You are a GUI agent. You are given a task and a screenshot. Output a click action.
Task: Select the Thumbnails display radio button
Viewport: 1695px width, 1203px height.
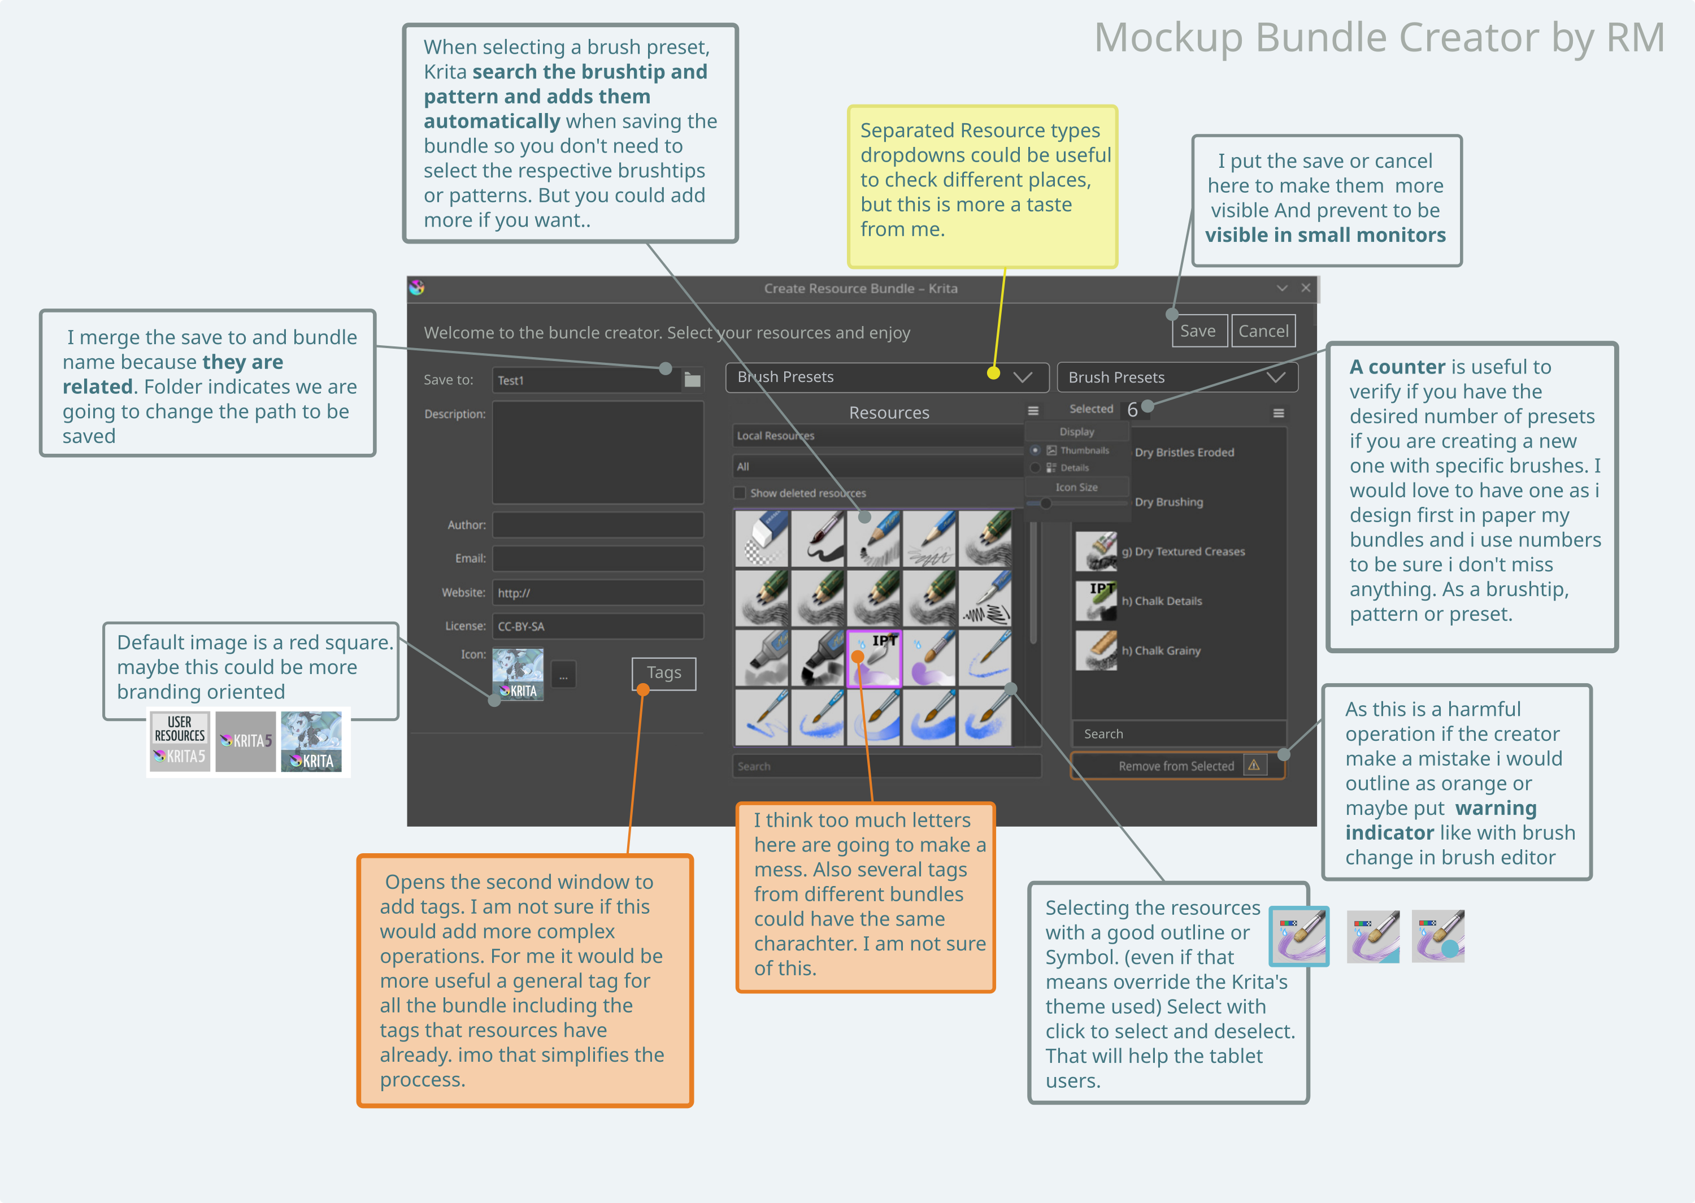point(1035,450)
